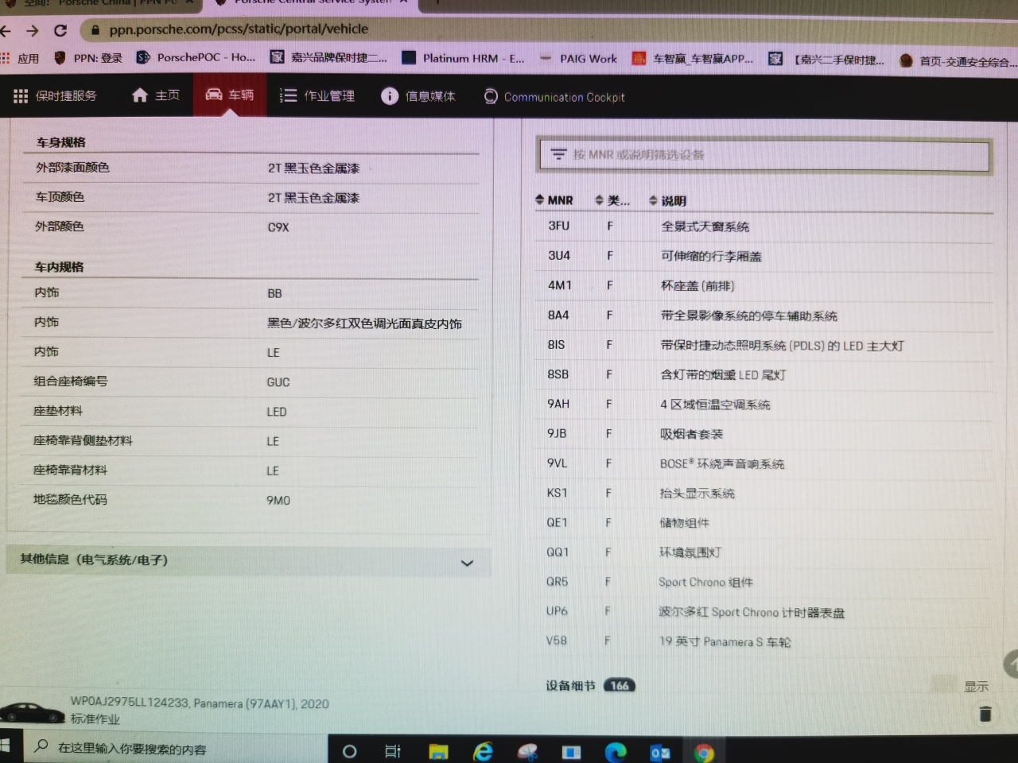The image size is (1018, 763).
Task: Click the Panamera car thumbnail
Action: [32, 712]
